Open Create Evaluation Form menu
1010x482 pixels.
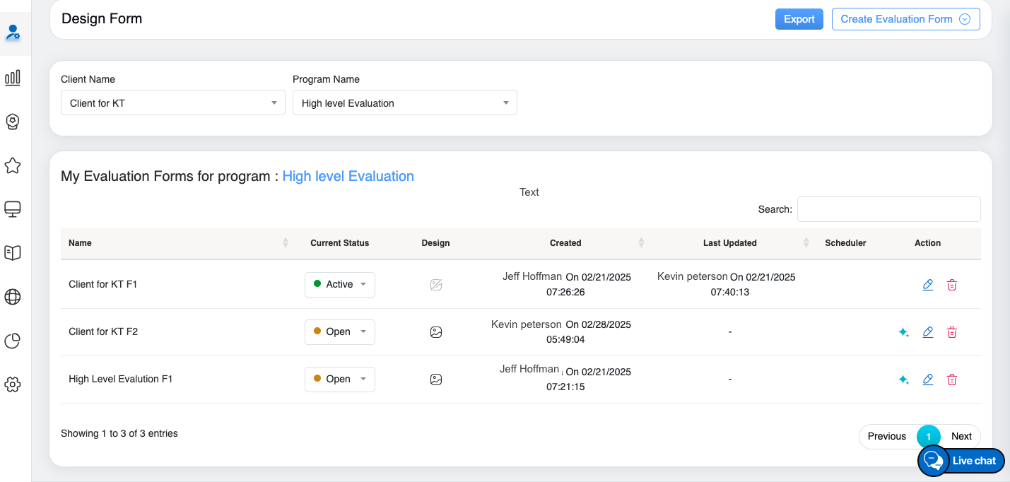(905, 19)
